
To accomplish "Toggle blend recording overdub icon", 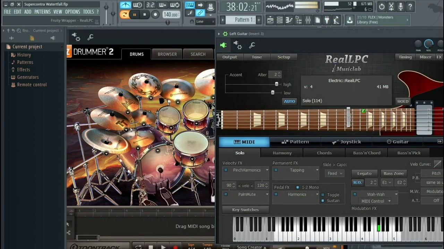I will 162,5.
